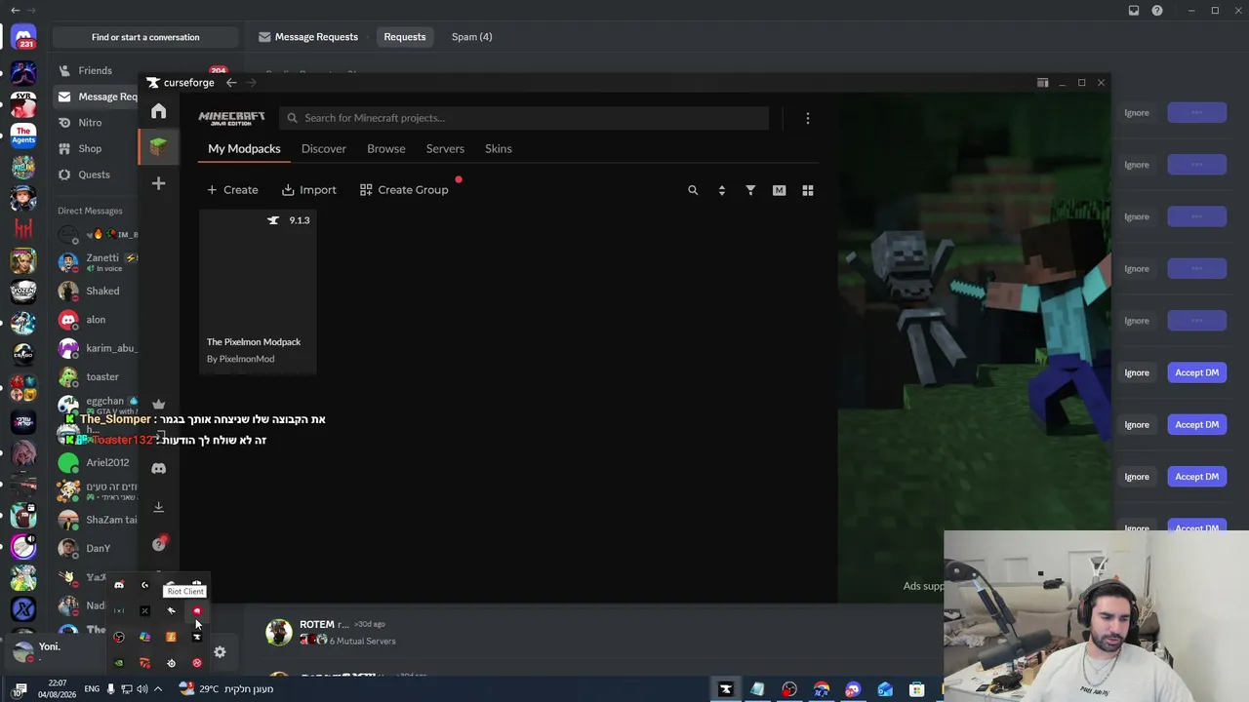This screenshot has height=702, width=1249.
Task: Click taskbar microphone icon
Action: click(x=110, y=689)
